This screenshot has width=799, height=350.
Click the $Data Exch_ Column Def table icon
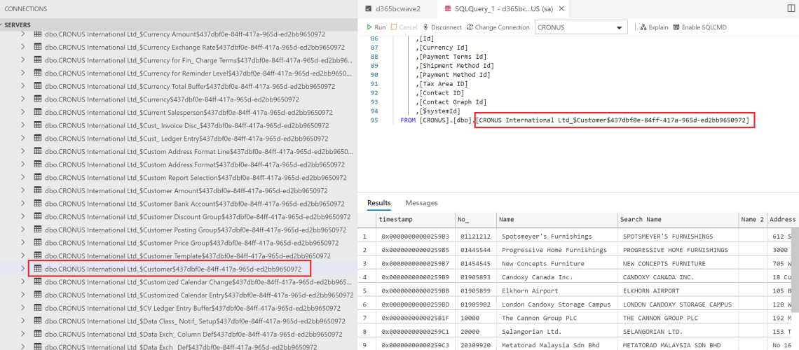coord(37,334)
